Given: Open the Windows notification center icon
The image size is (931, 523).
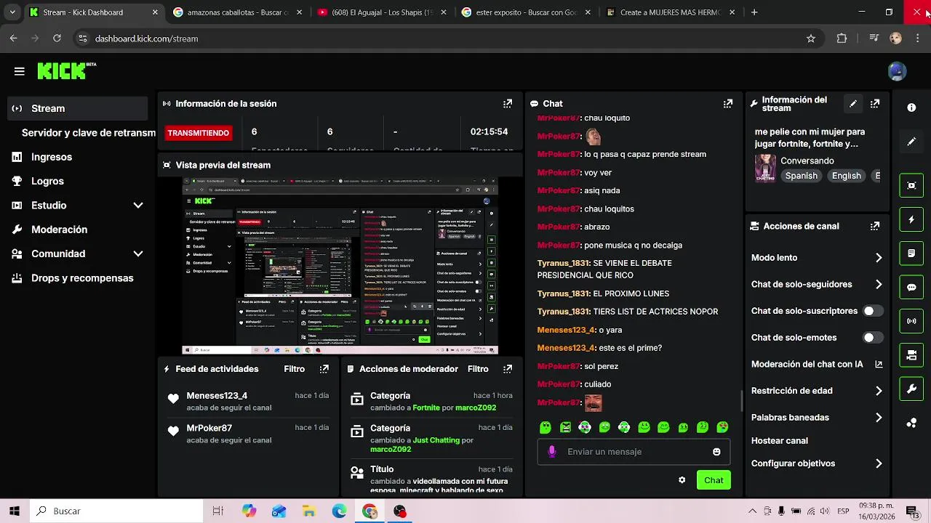Looking at the screenshot, I should pyautogui.click(x=911, y=511).
